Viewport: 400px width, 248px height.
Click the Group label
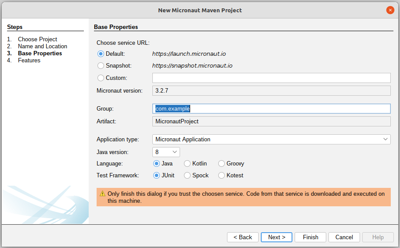(x=105, y=109)
